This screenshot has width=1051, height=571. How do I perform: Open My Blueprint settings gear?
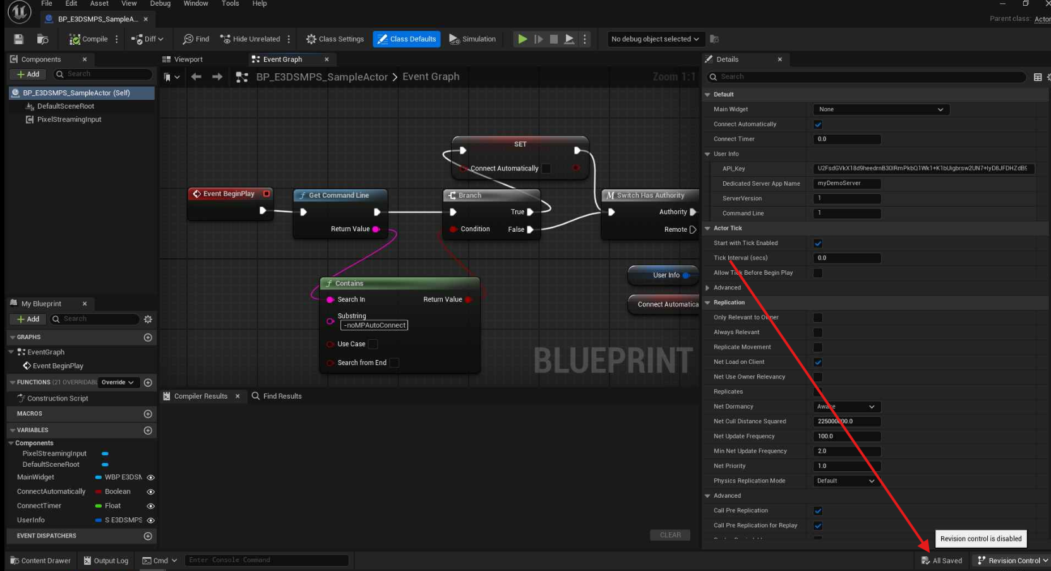pos(148,320)
